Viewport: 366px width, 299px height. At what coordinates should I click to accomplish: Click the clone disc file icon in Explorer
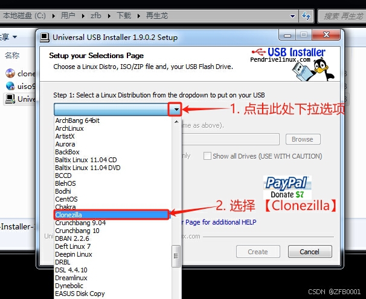(10, 73)
